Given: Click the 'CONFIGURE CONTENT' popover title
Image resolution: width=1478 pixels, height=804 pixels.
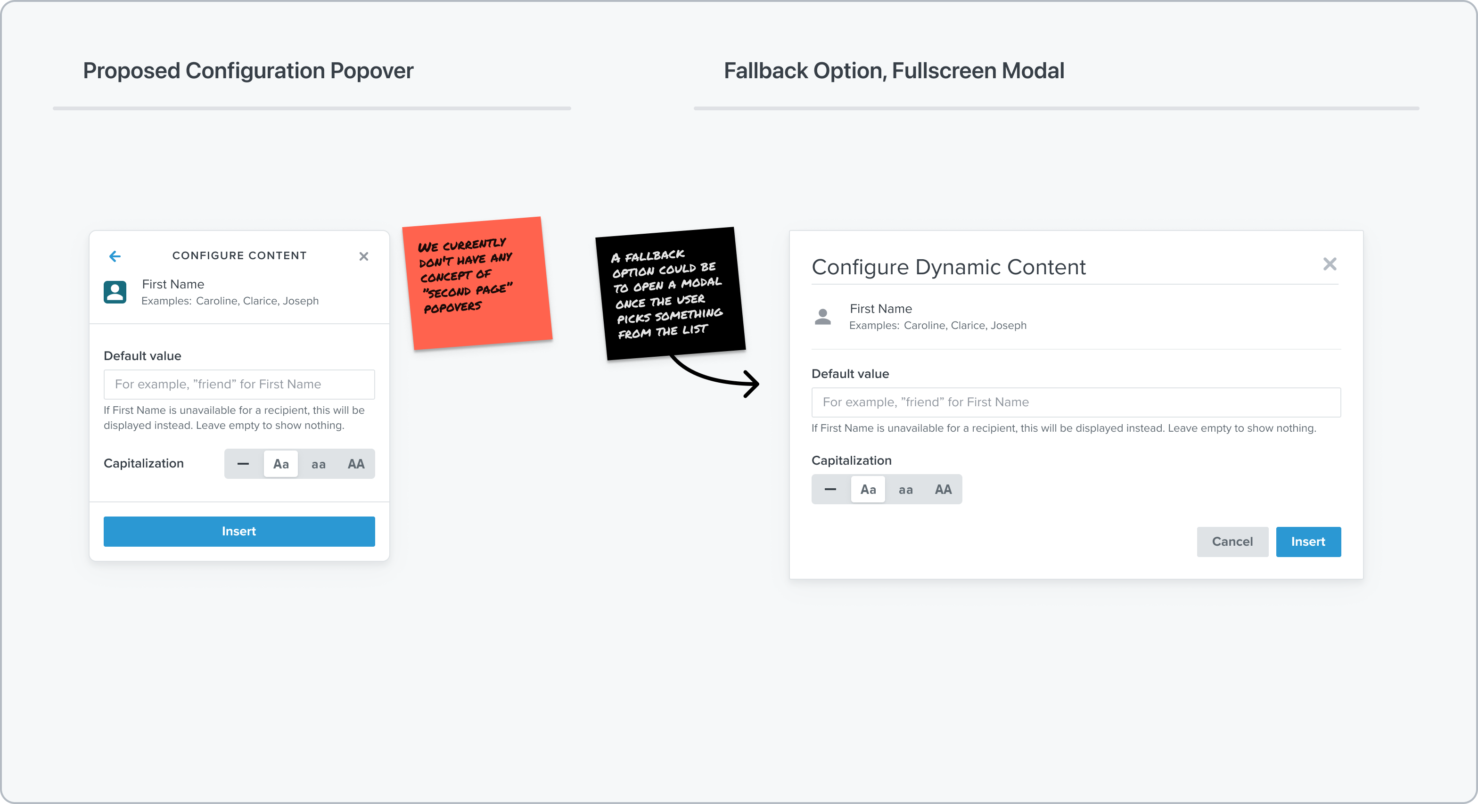Looking at the screenshot, I should (x=239, y=255).
